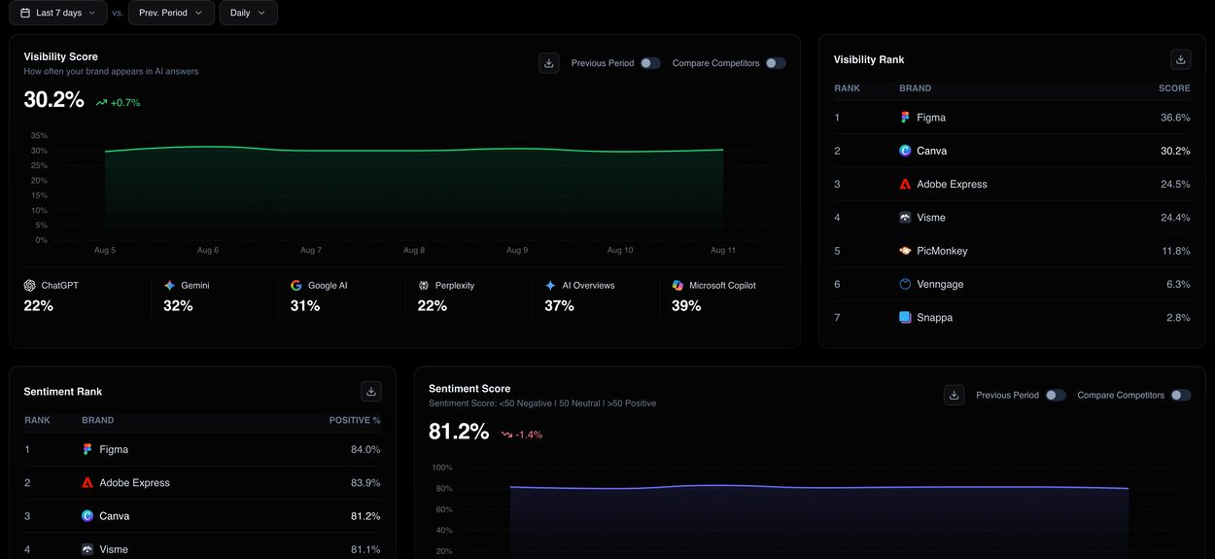Click Figma positive 84.0% in Sentiment Rank
Screen dimensions: 1215x559
pos(365,449)
